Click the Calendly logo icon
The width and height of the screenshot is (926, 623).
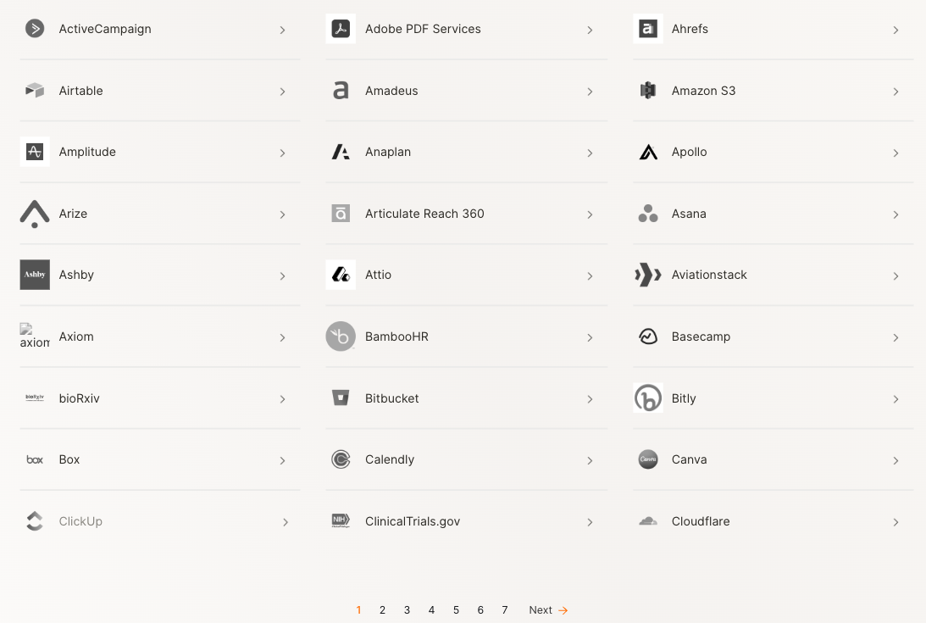pyautogui.click(x=341, y=459)
